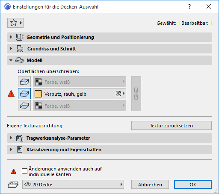Image resolution: width=219 pixels, height=194 pixels.
Task: Click the layers stack icon
Action: pyautogui.click(x=13, y=184)
